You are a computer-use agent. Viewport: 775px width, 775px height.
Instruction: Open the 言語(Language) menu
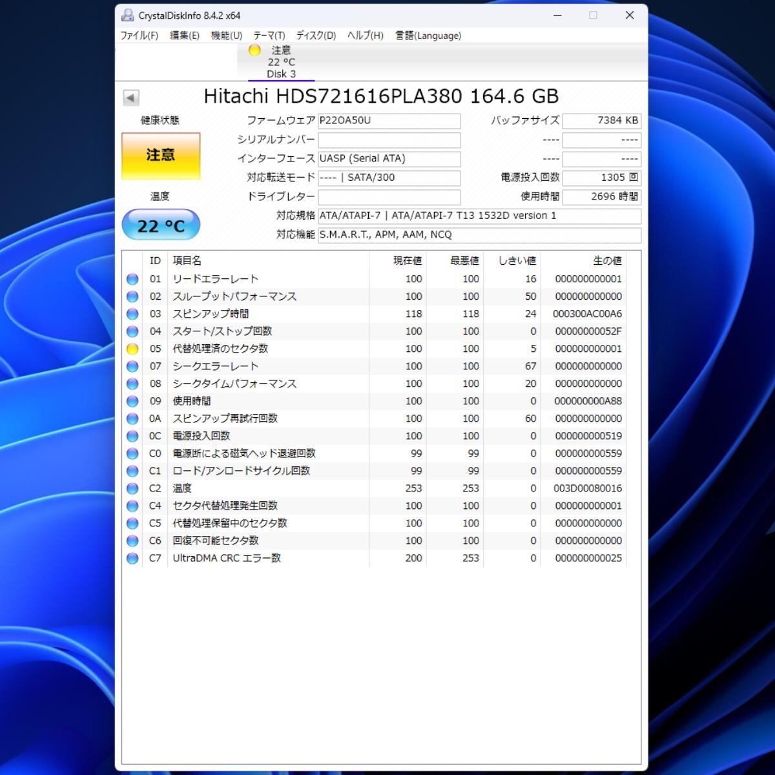pos(428,36)
